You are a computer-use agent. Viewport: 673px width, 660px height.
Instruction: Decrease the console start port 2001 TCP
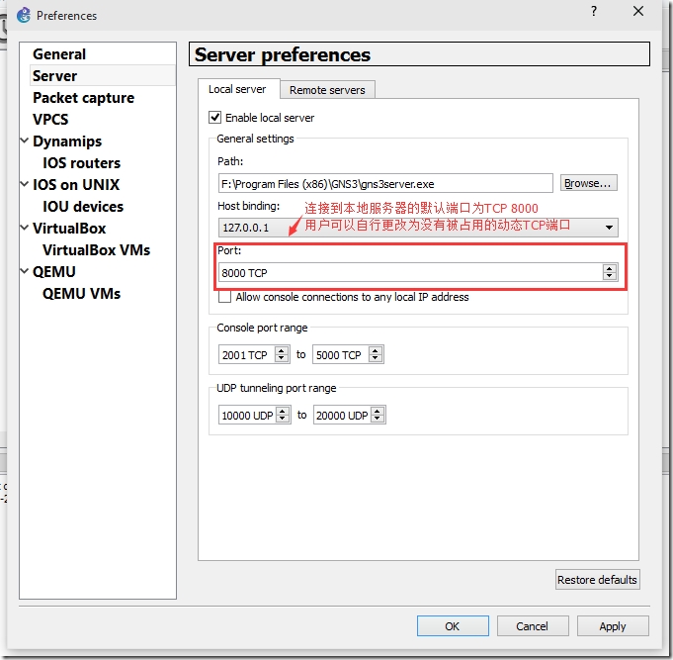(281, 358)
